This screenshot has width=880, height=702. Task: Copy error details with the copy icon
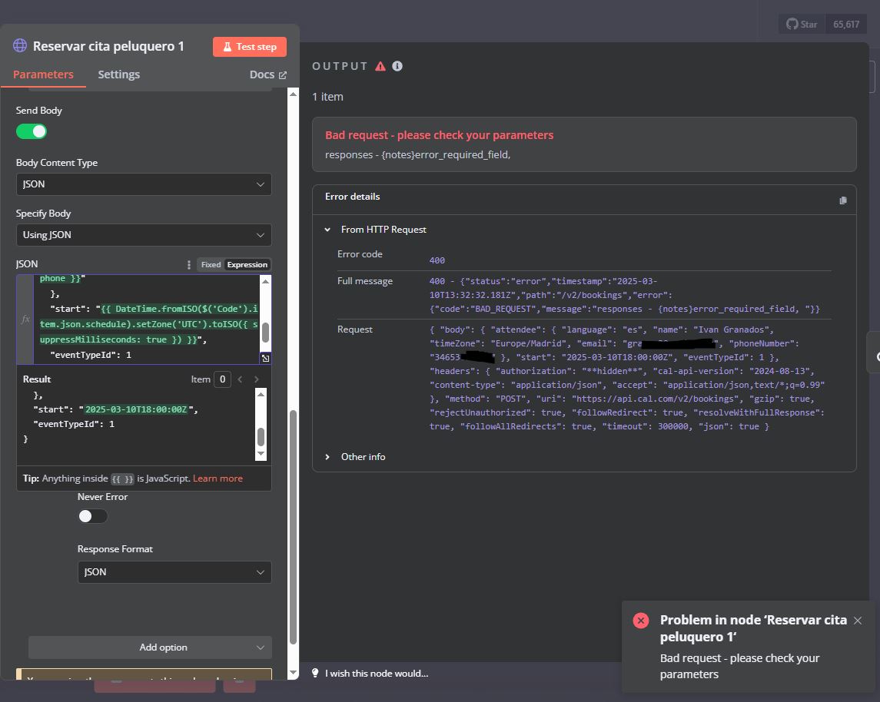pyautogui.click(x=842, y=200)
